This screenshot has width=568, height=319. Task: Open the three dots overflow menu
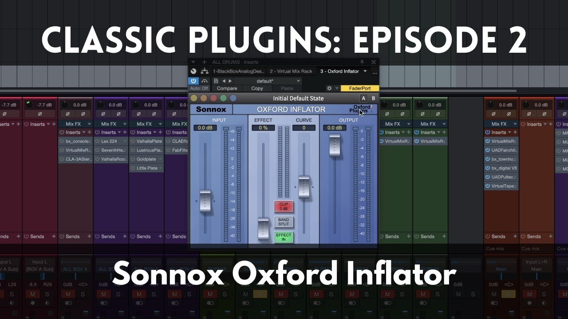click(375, 72)
